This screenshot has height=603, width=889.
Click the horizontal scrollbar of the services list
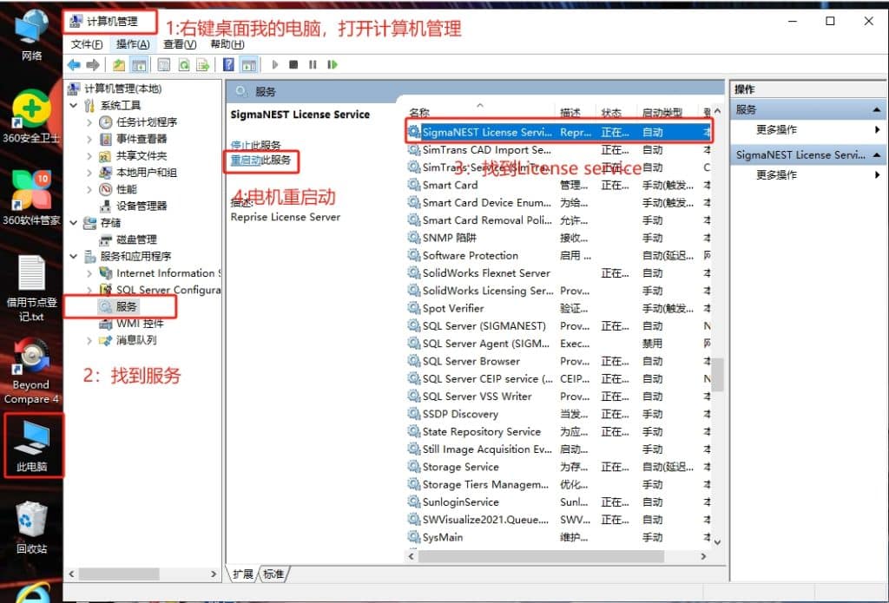click(540, 556)
